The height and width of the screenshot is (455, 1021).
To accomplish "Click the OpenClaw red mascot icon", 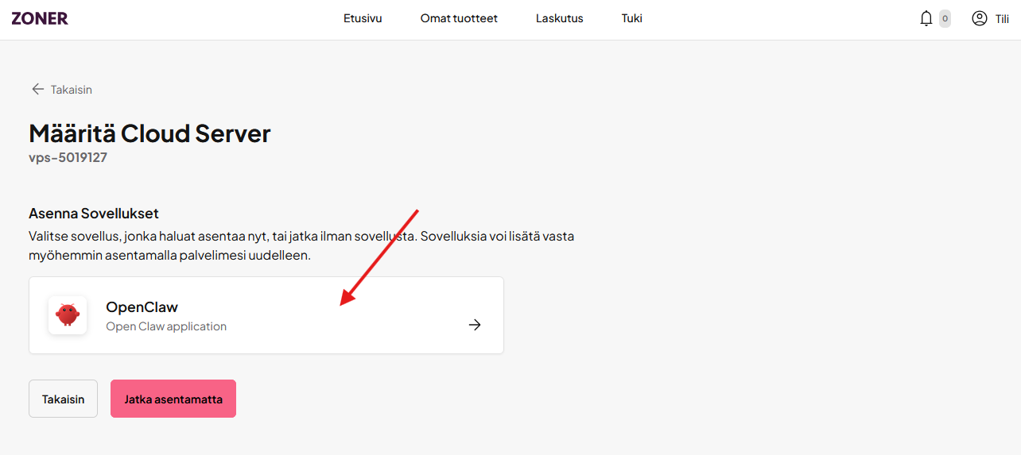I will [x=68, y=315].
